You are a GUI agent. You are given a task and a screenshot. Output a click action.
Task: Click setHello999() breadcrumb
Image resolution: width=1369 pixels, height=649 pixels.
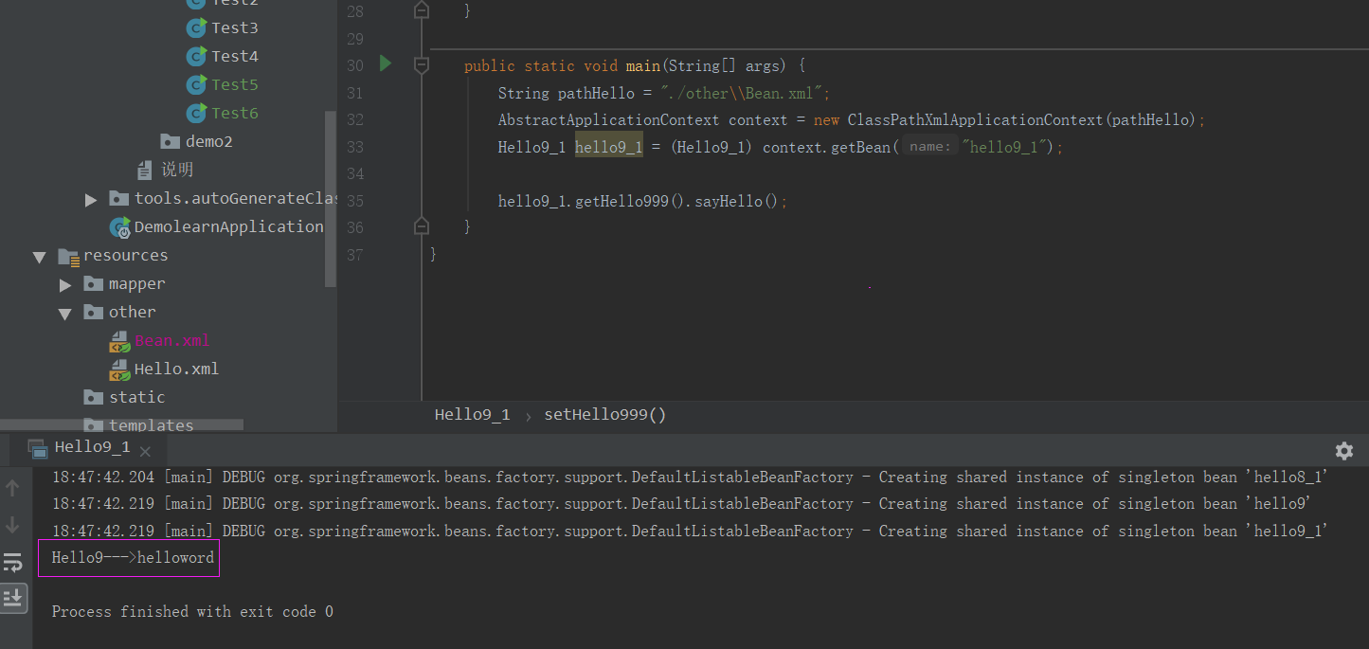pos(605,415)
